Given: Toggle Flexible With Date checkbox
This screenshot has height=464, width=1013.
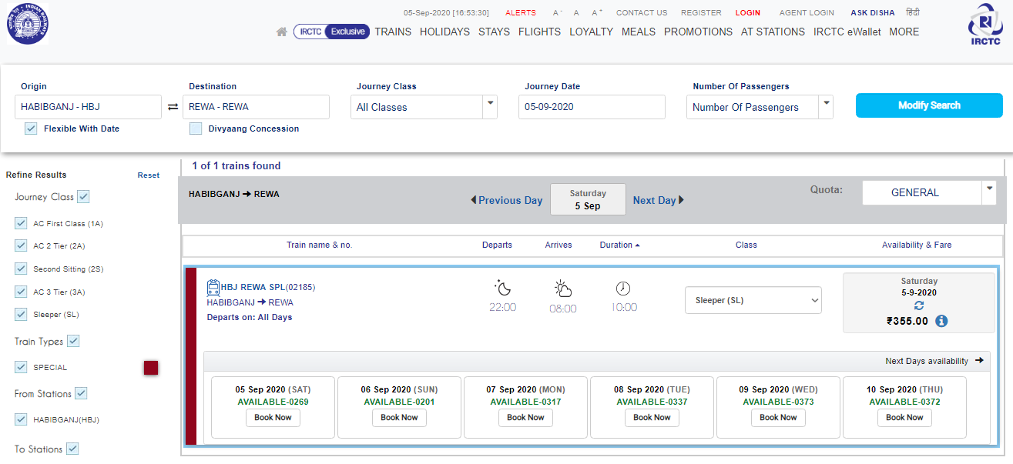Looking at the screenshot, I should [x=31, y=129].
